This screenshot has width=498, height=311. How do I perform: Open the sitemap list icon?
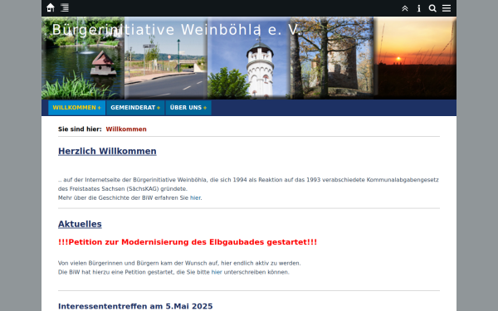[65, 7]
